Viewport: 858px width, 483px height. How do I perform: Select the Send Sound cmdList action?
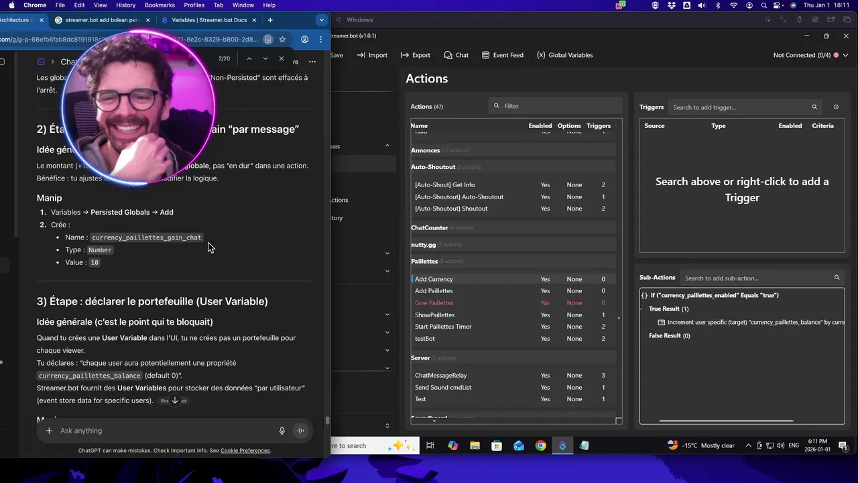click(x=513, y=388)
